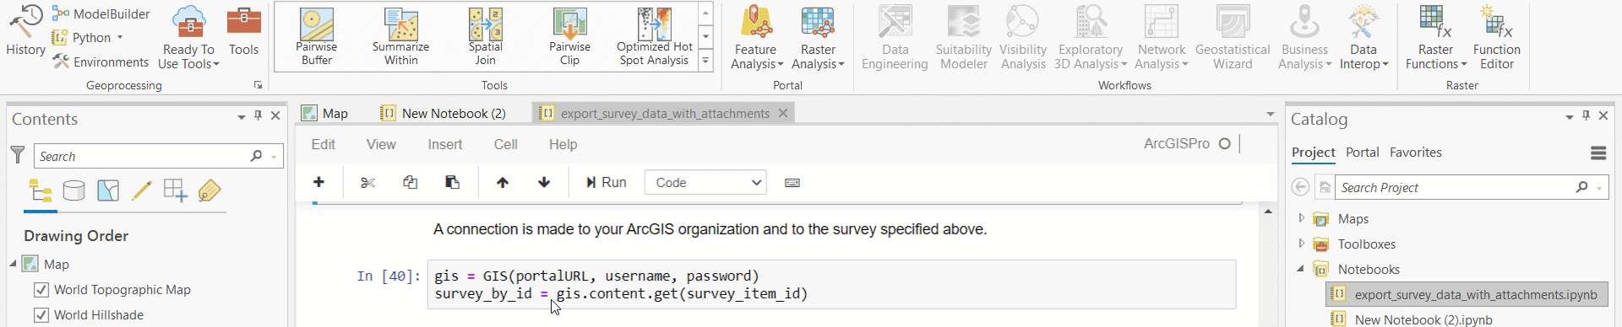The height and width of the screenshot is (327, 1622).
Task: Open the History tool
Action: (25, 30)
